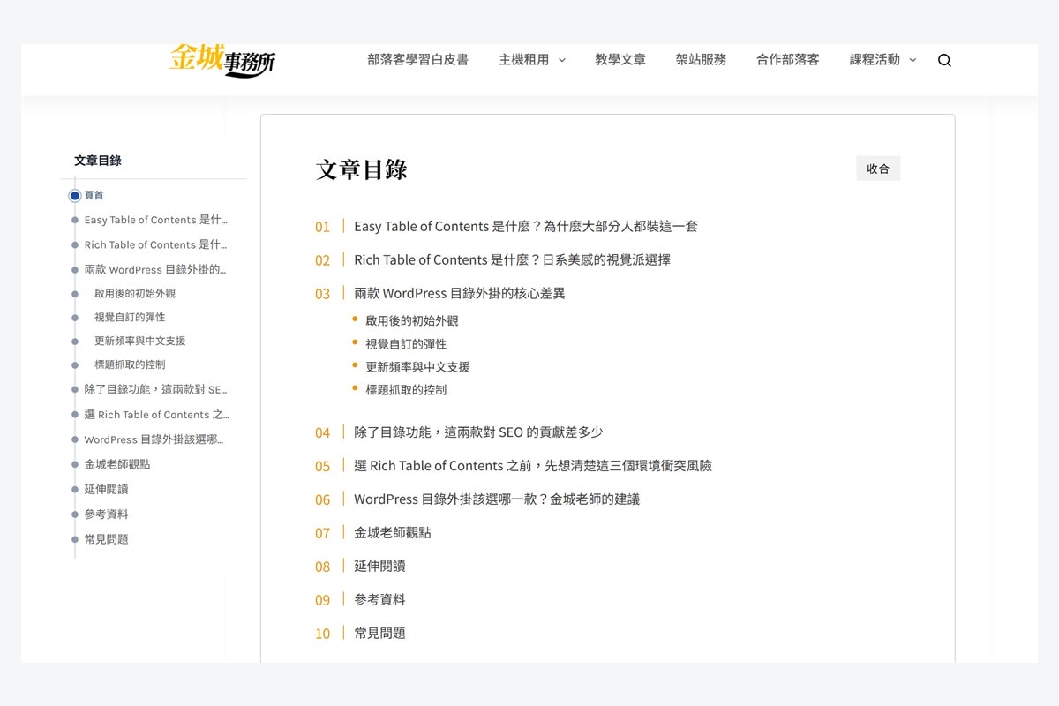
Task: Open entry 10 常見問題 in main list
Action: point(379,633)
